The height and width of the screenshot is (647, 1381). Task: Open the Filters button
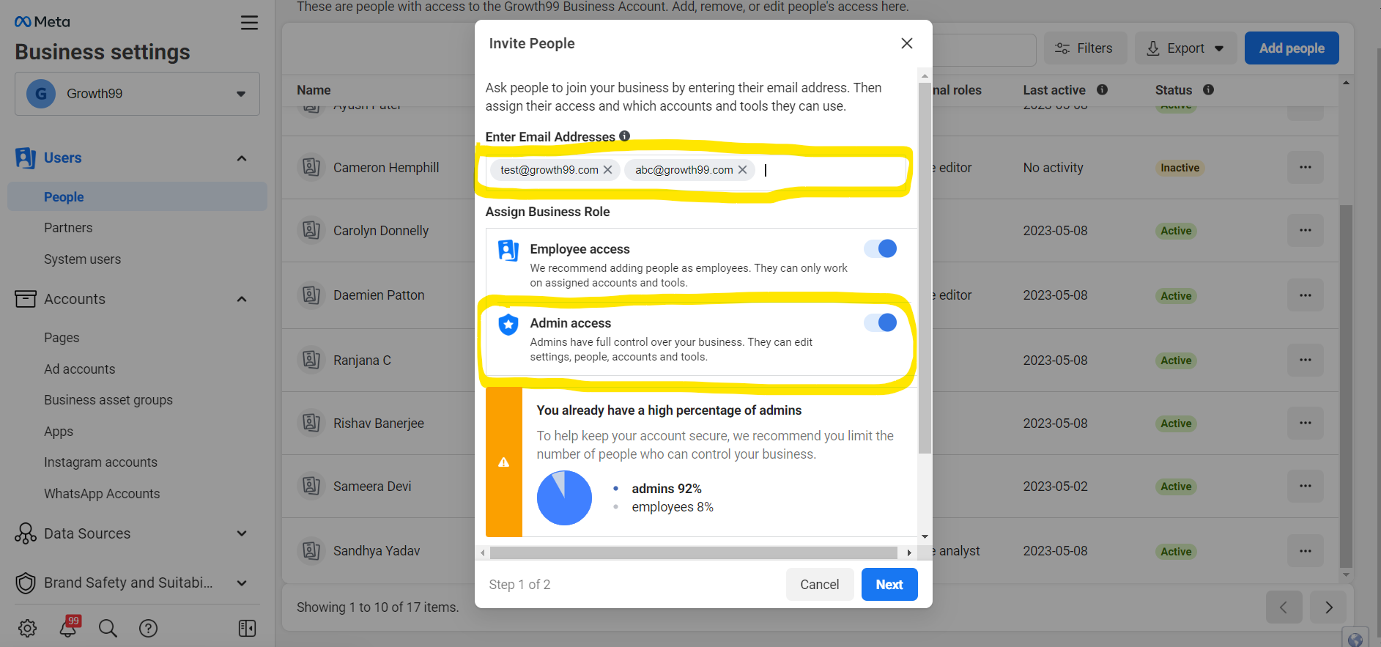pos(1084,48)
